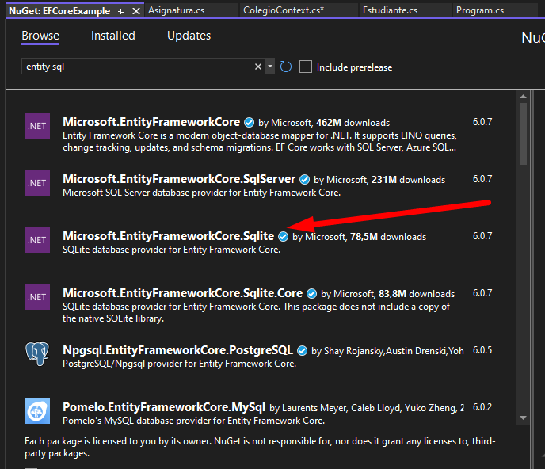Switch to the Updates tab

(189, 36)
